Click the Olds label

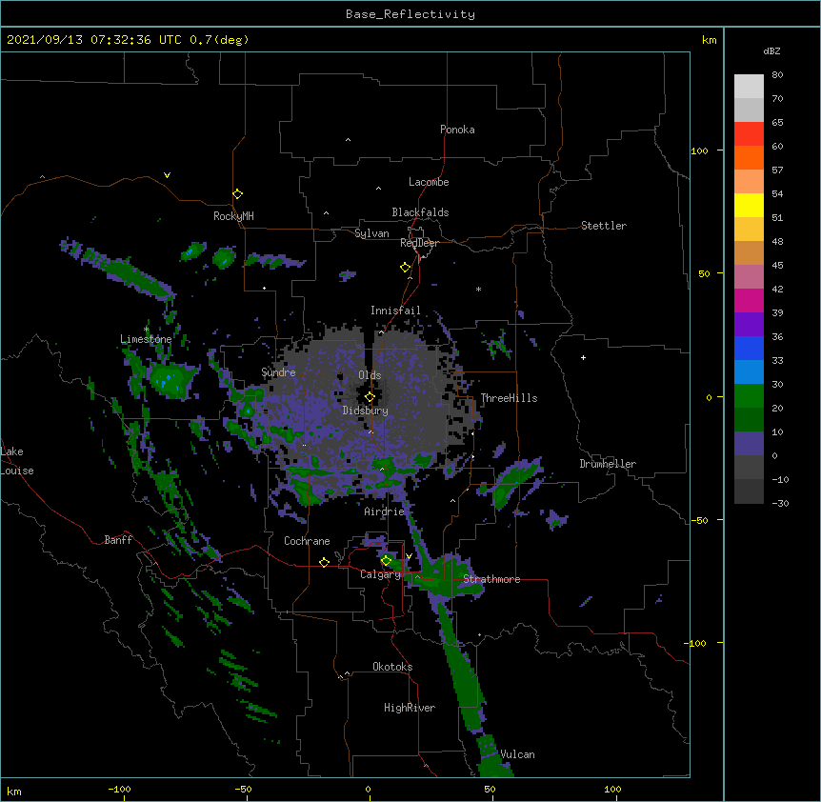[x=370, y=375]
